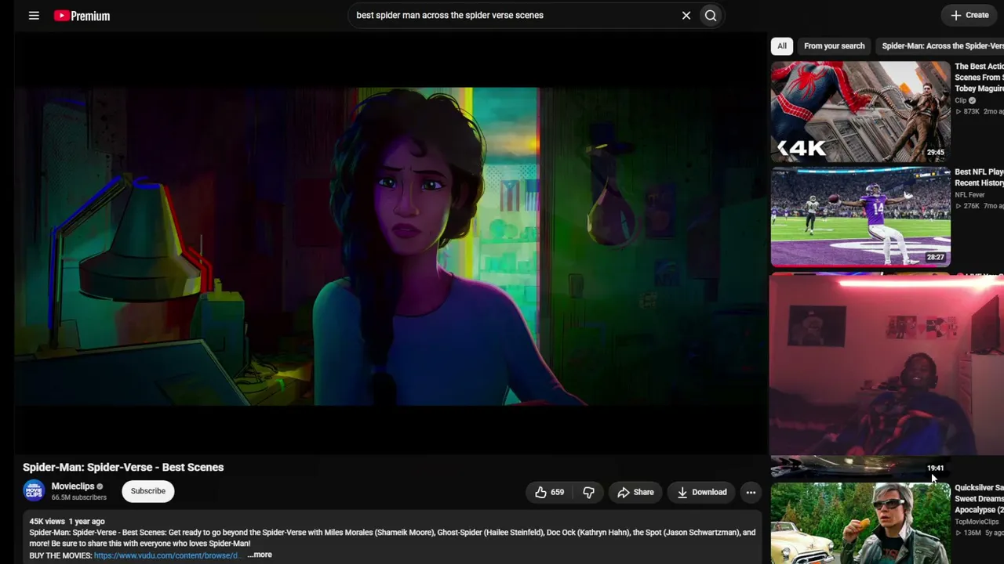Click the Spider-Man: Spider-Verse - Best Scenes title
Viewport: 1004px width, 564px height.
click(x=123, y=467)
